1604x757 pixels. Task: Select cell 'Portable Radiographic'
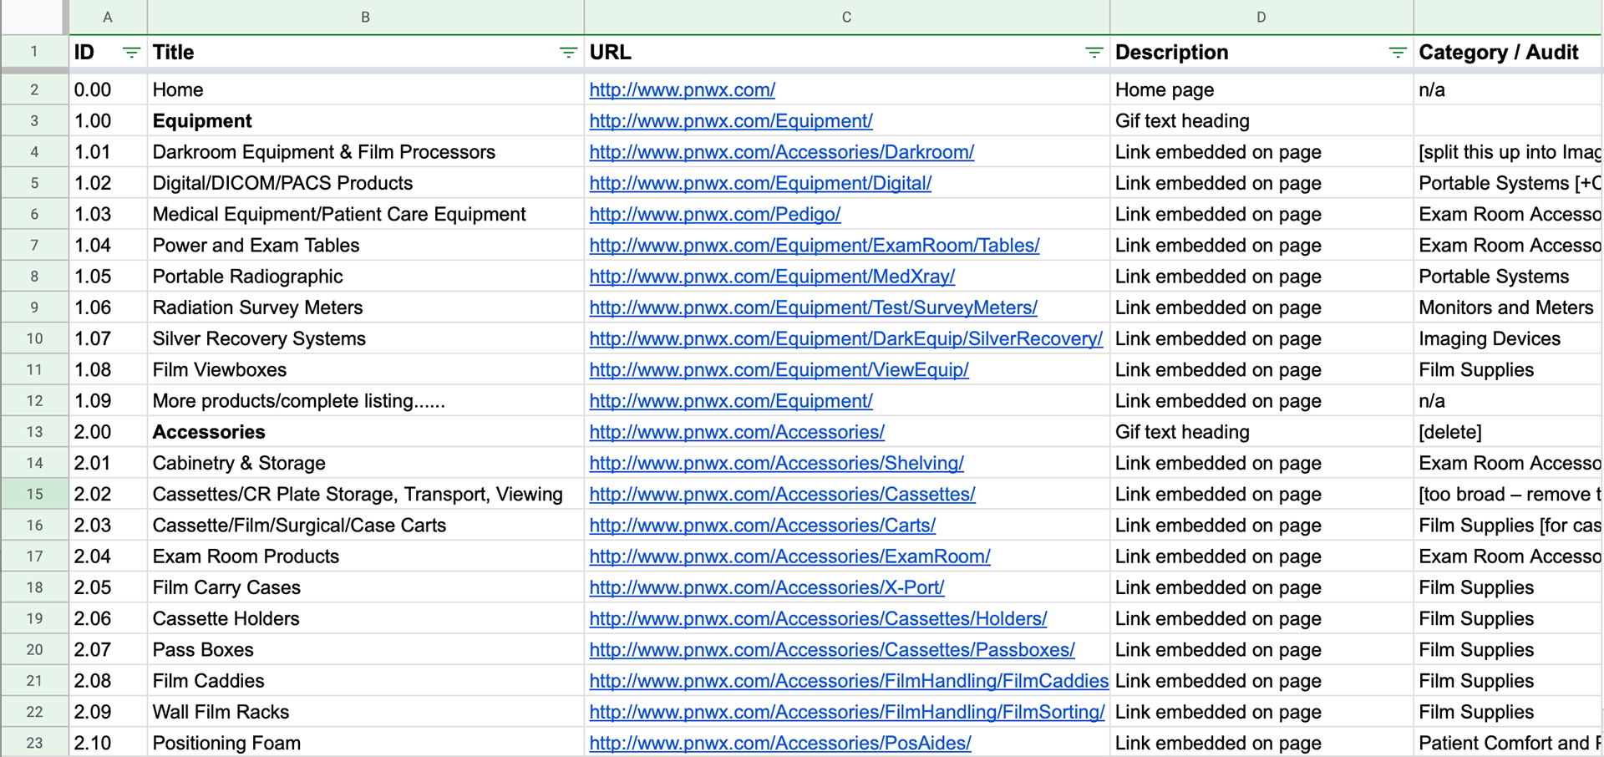(x=365, y=277)
